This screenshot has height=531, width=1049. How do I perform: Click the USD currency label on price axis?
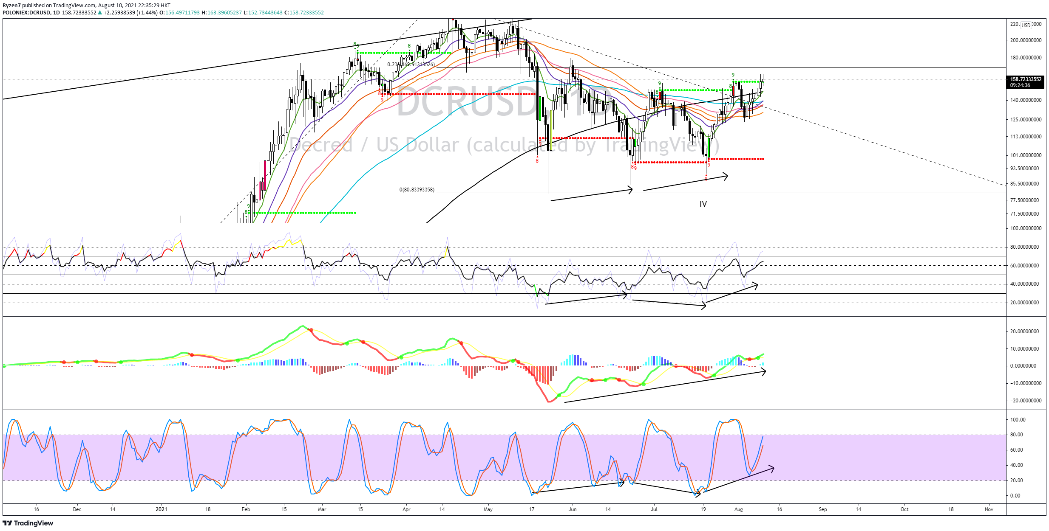click(x=1026, y=25)
